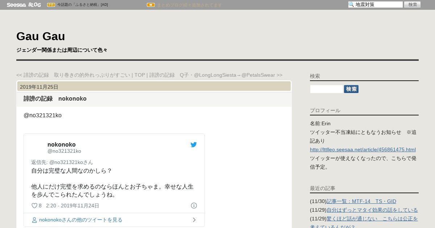
Task: Click the TOP navigation link
Action: [x=140, y=75]
